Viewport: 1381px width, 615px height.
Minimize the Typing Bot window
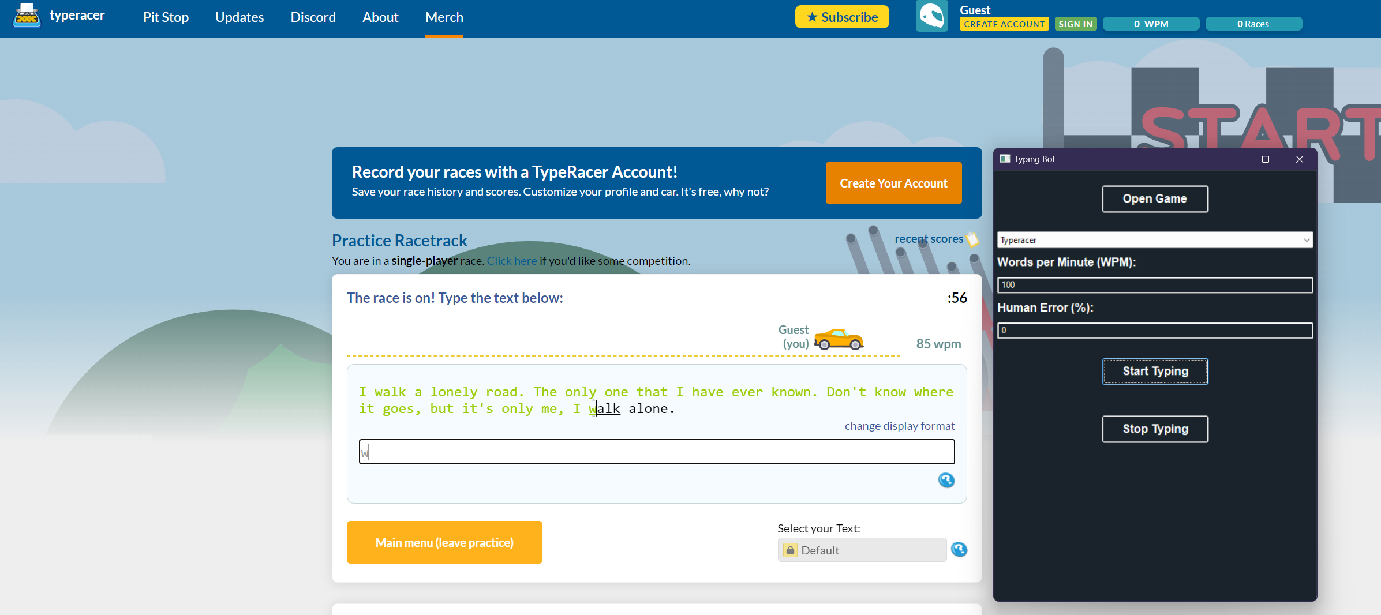1232,159
